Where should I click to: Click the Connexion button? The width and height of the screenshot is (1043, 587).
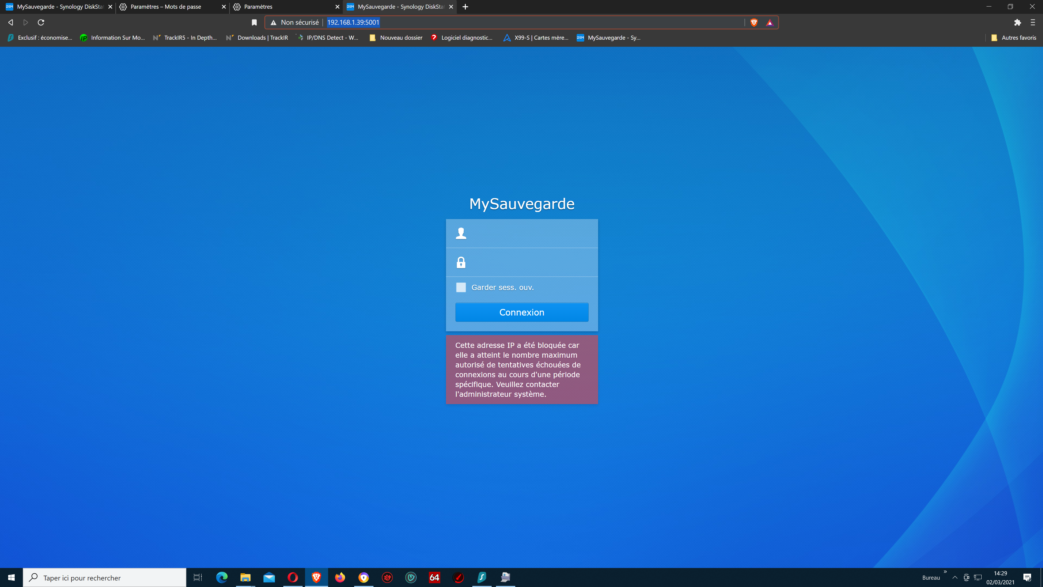tap(521, 312)
